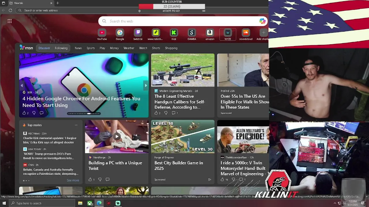Open the Robinhood shortcut tile

(x=156, y=34)
